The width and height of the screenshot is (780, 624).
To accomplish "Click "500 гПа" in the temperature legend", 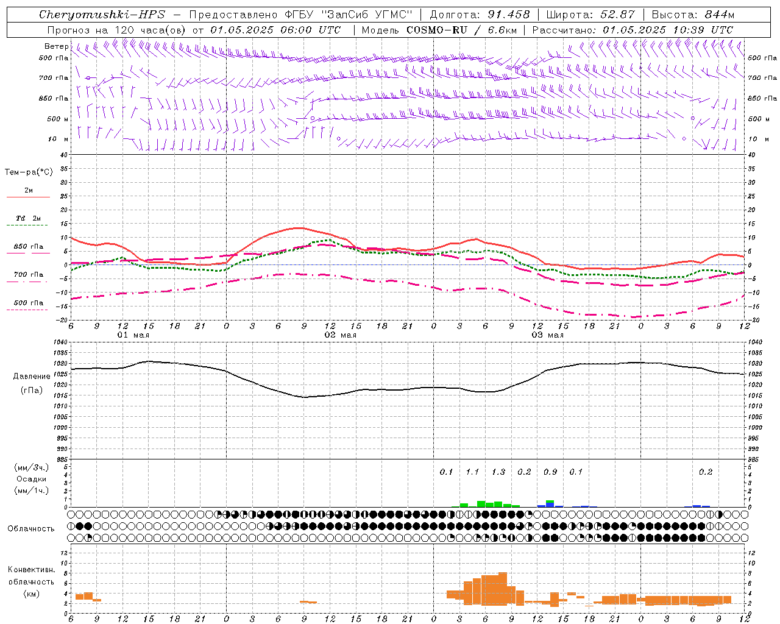I will 29,303.
